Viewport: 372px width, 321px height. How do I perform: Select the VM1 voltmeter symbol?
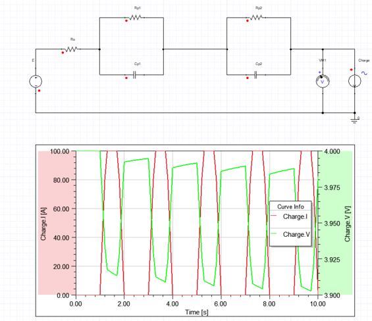coord(323,81)
